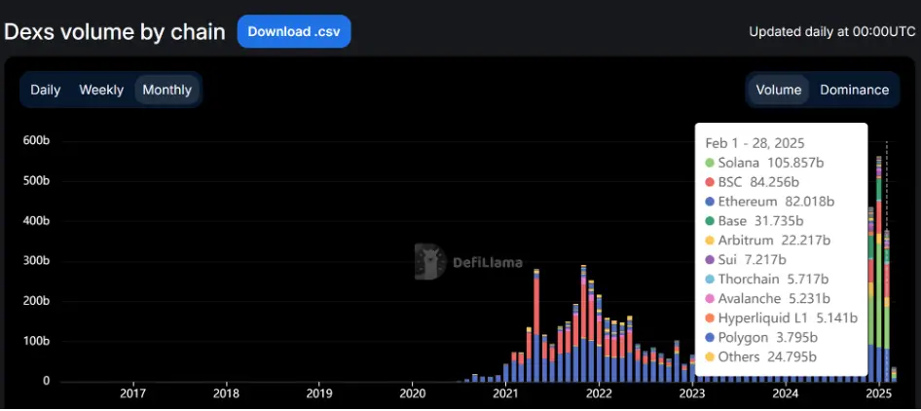The image size is (921, 411).
Task: Show the Volume view
Action: (x=778, y=90)
